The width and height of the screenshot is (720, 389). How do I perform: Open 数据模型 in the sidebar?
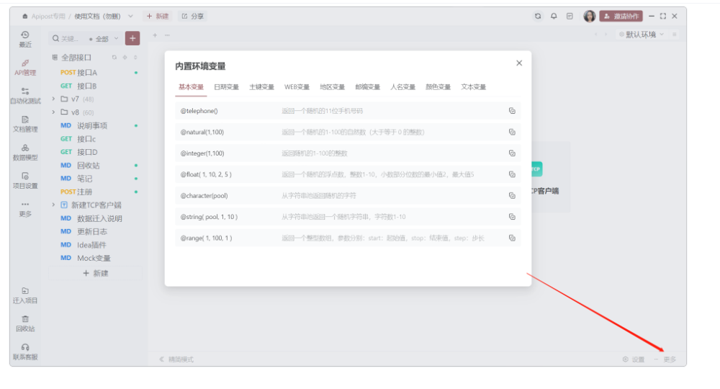(25, 153)
